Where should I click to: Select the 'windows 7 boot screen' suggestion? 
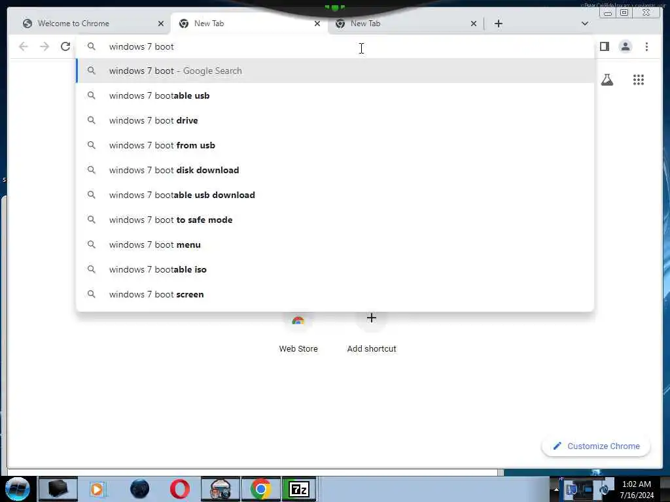(x=335, y=294)
